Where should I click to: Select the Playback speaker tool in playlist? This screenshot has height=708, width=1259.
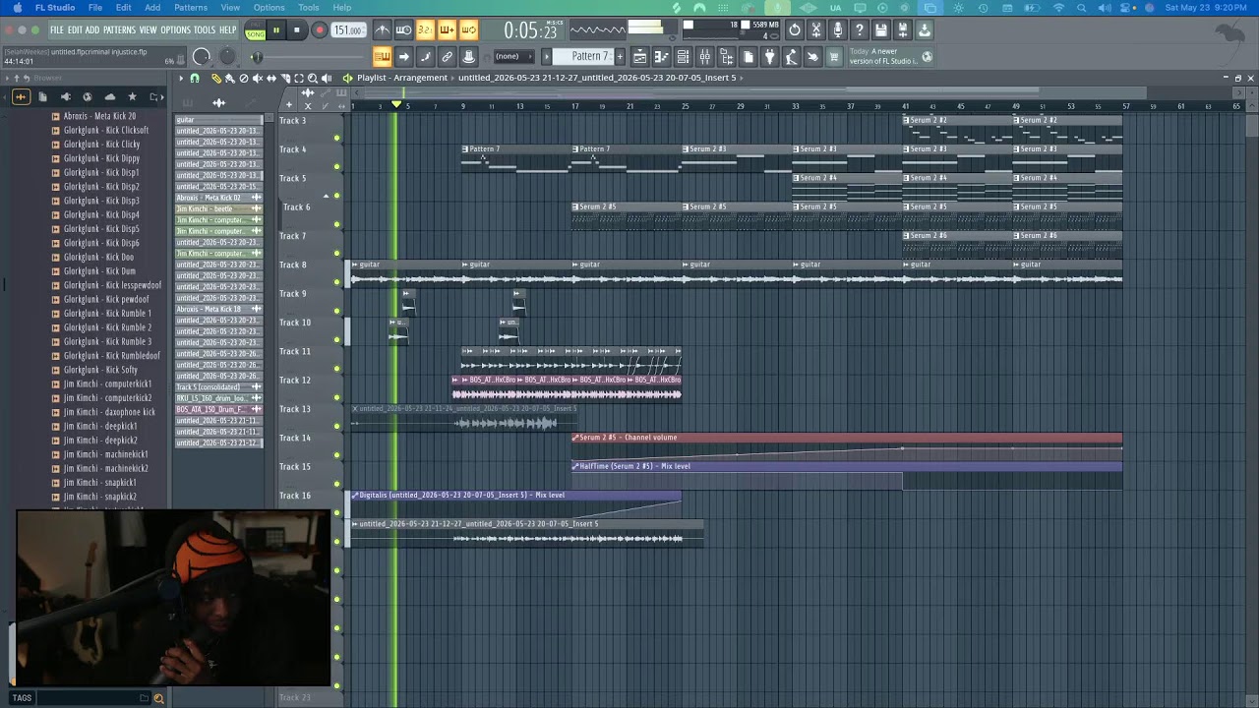pyautogui.click(x=327, y=78)
